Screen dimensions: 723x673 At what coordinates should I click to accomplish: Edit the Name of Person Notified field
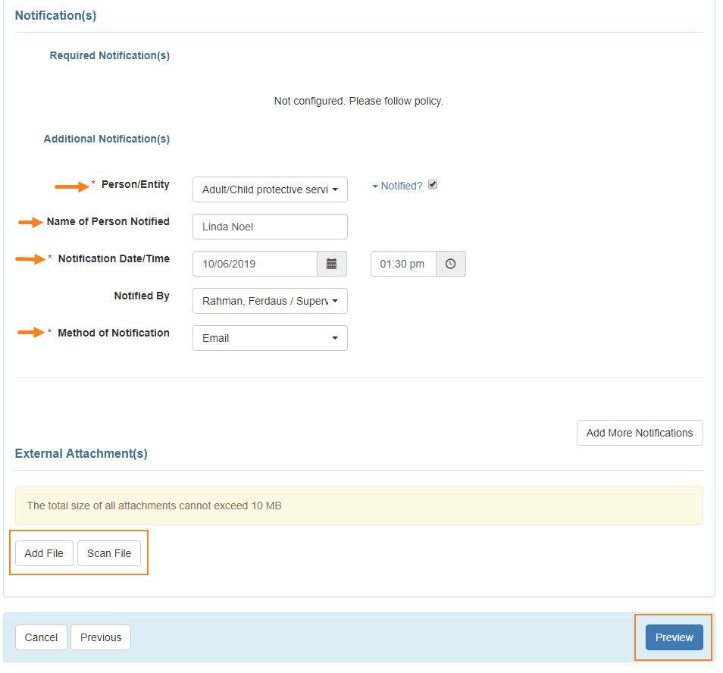270,227
